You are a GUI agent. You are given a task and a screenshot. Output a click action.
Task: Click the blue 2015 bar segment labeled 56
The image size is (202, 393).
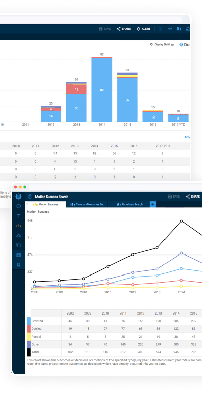point(127,100)
